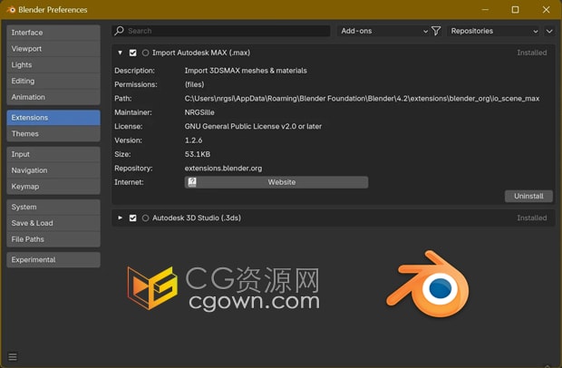Screen dimensions: 562x368
Task: Go to System preferences
Action: coord(53,207)
